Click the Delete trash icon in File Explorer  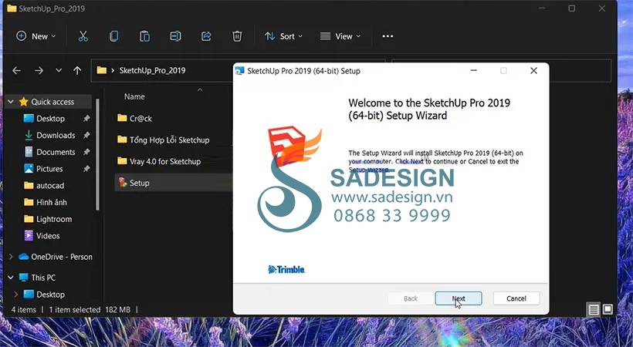coord(237,36)
